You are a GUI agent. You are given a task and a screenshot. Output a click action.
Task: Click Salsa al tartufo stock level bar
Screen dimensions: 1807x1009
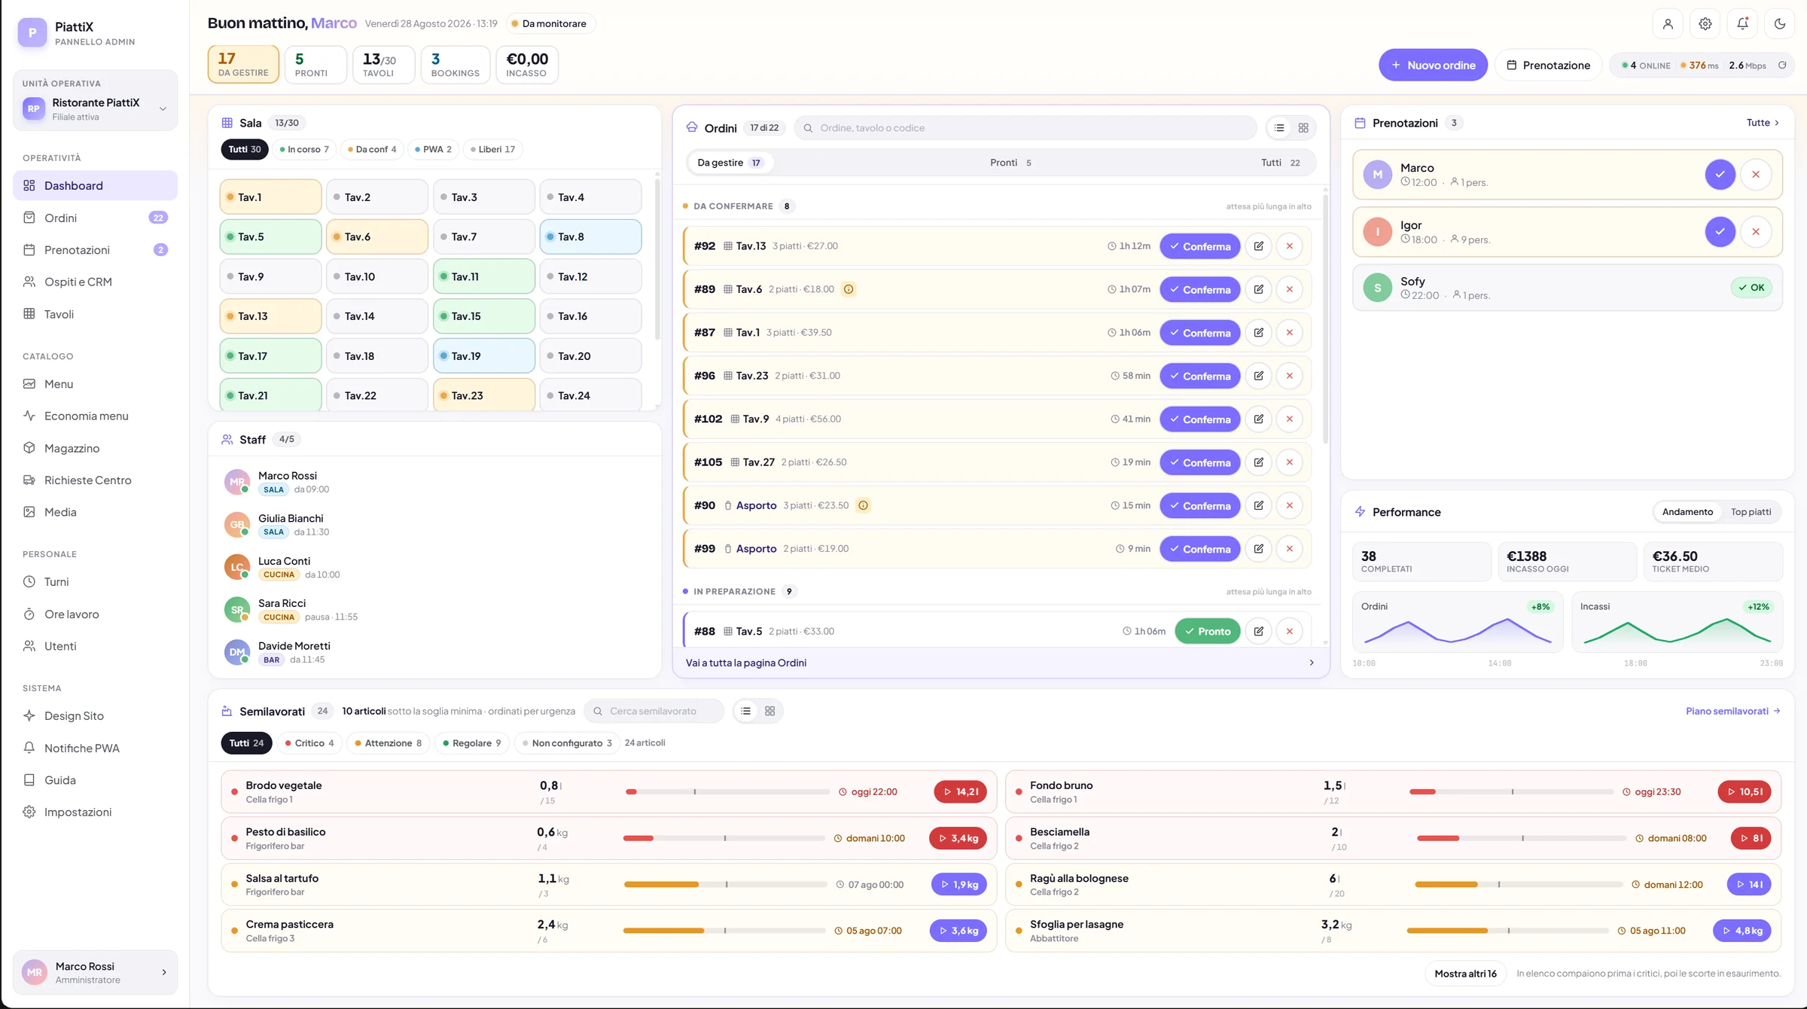click(x=725, y=885)
